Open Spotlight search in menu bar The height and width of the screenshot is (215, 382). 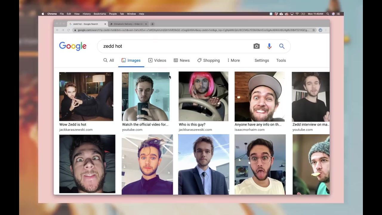coord(328,14)
